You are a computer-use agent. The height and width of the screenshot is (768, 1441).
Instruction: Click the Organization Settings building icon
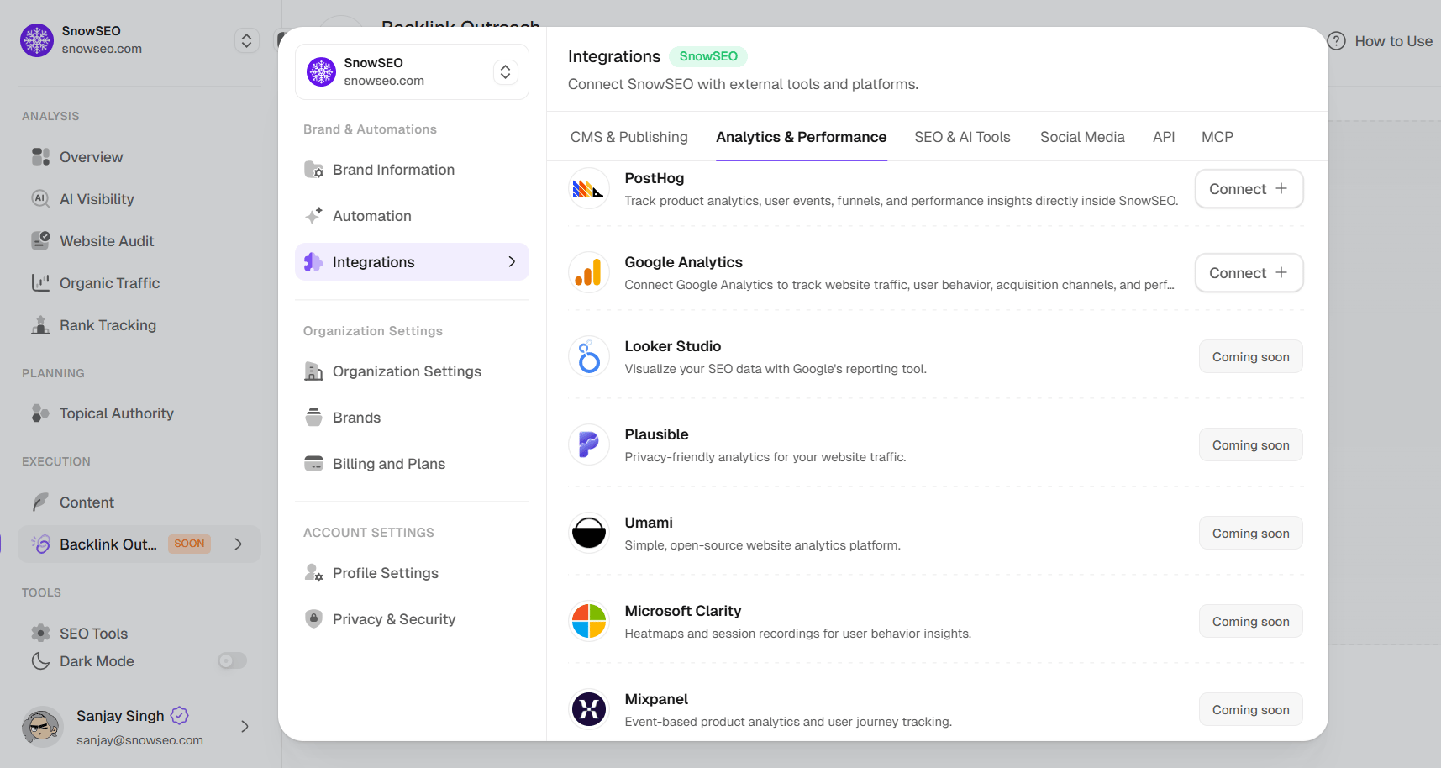click(314, 371)
